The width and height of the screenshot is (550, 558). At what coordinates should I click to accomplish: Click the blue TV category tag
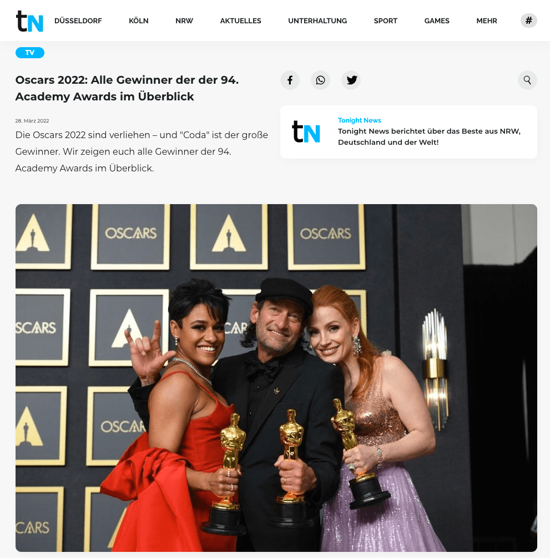point(30,53)
